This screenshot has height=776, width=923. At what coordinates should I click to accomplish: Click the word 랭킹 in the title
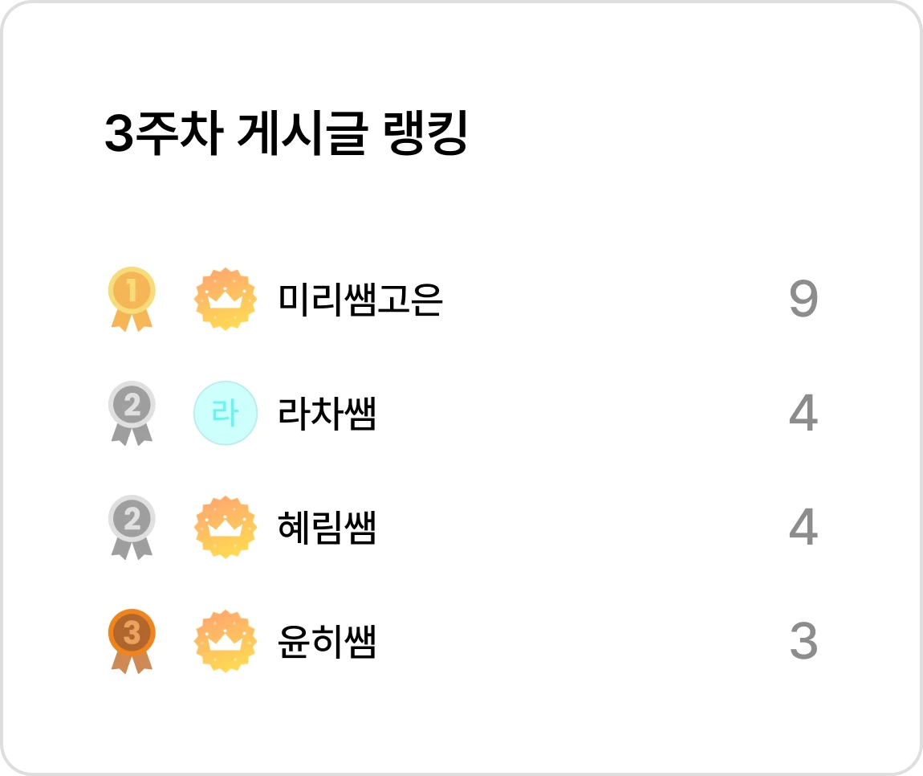click(425, 133)
